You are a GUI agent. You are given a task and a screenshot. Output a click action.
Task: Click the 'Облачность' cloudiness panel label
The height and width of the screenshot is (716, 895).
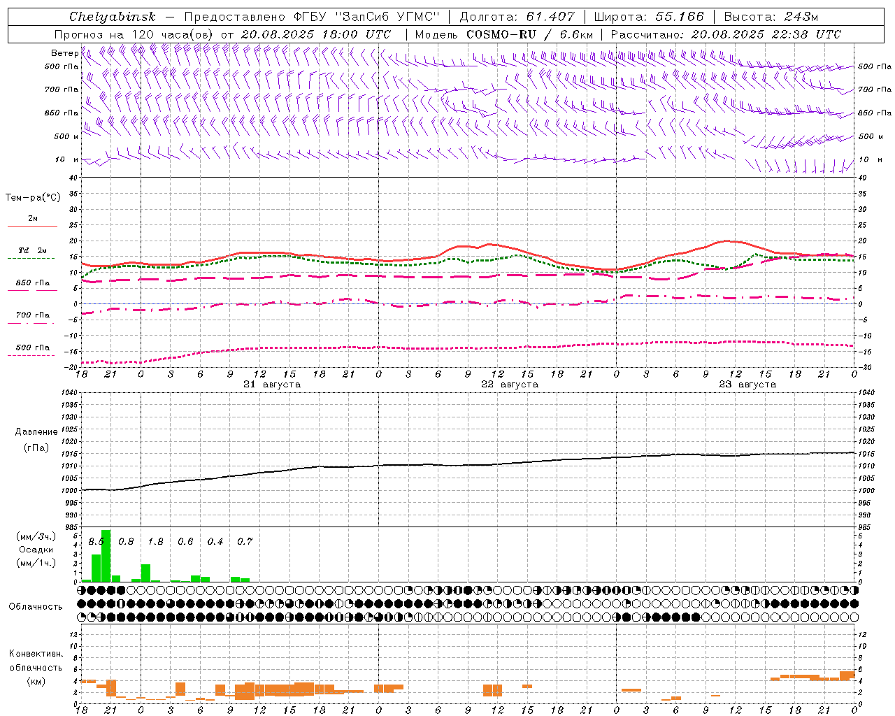click(x=36, y=607)
